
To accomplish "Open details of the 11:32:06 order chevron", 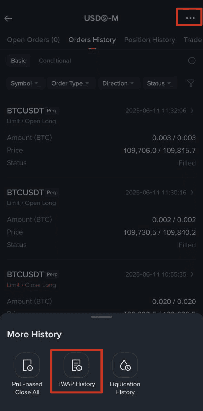I will 192,110.
